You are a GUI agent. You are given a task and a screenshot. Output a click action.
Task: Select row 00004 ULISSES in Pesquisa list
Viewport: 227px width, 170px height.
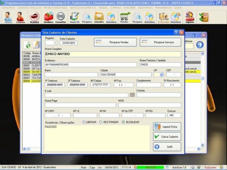pos(32,81)
